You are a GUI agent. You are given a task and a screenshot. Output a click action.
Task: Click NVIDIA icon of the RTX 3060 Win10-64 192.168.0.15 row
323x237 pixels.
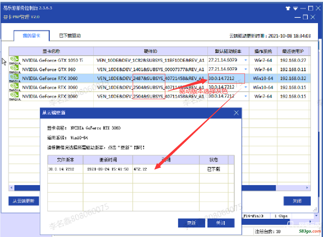coord(15,87)
